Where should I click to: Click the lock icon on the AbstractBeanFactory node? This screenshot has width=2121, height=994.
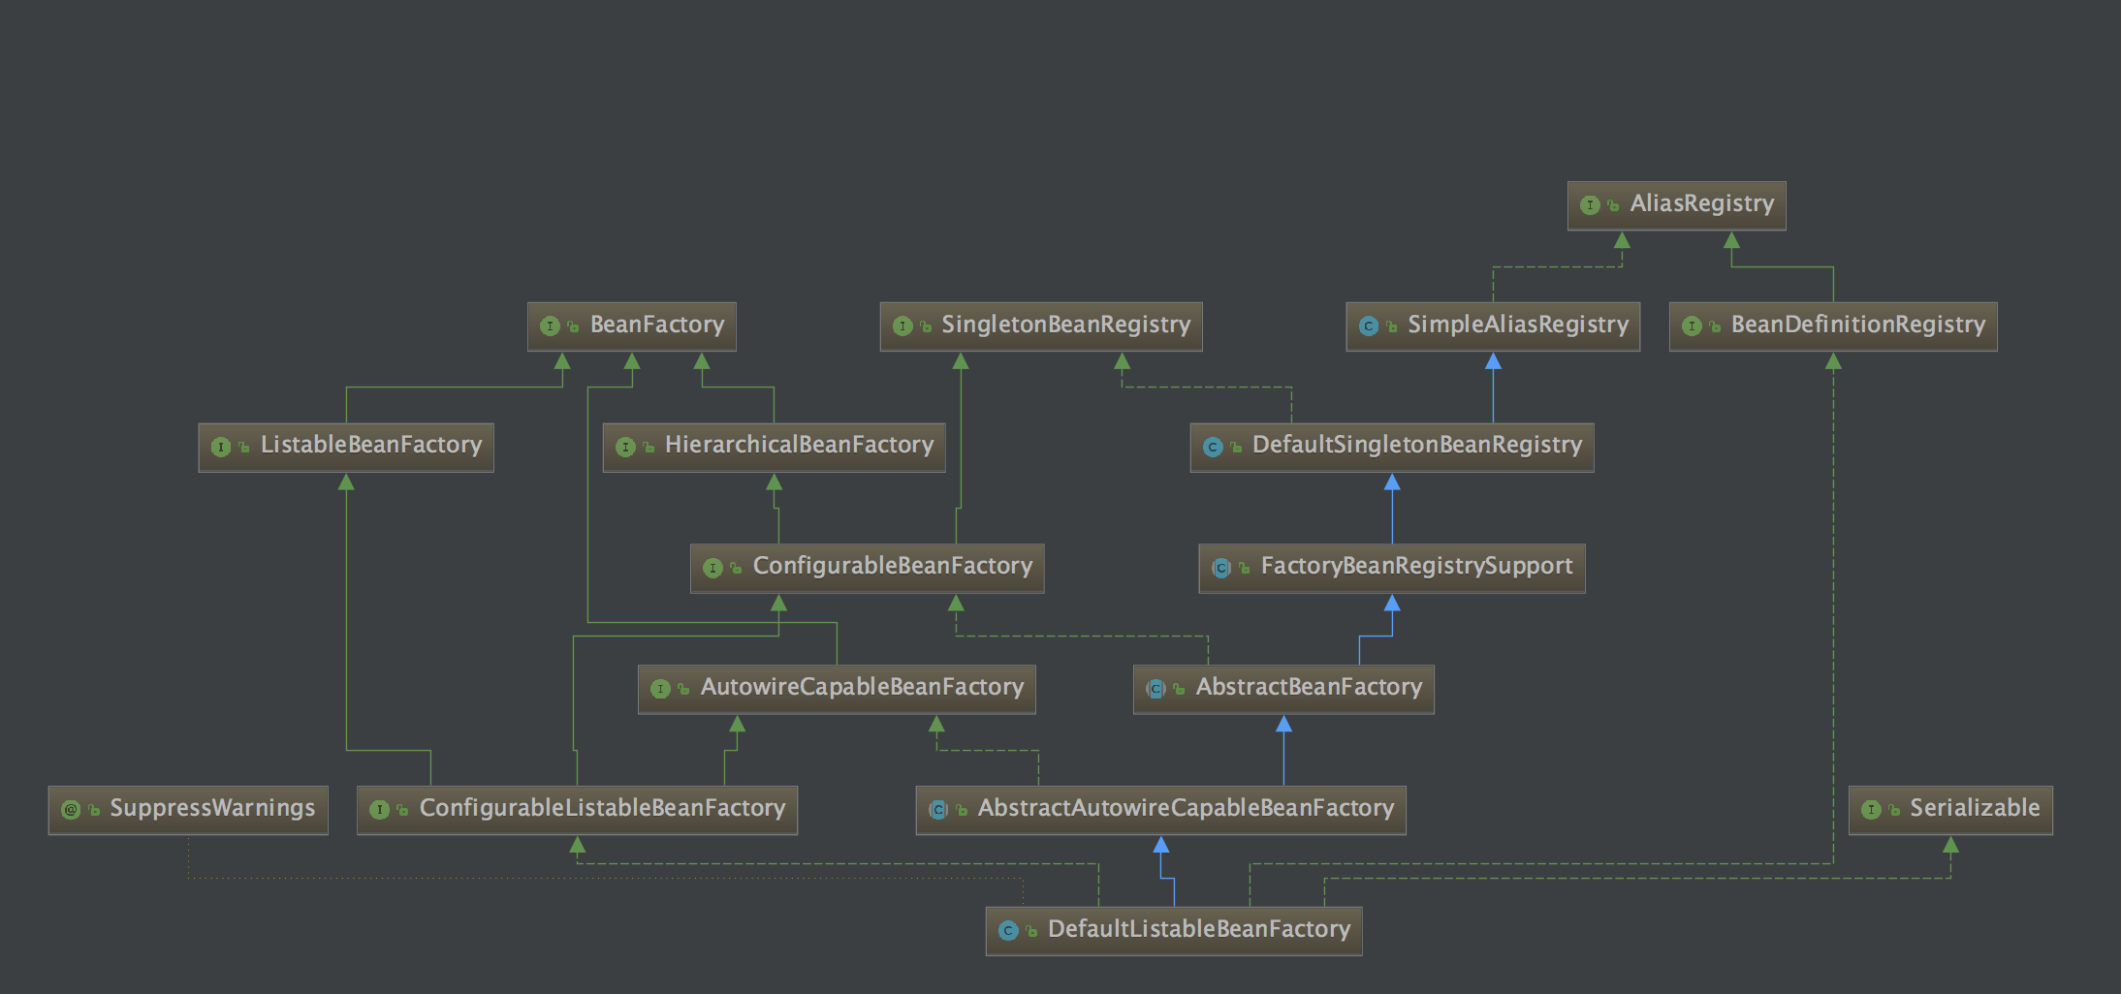click(x=1179, y=690)
